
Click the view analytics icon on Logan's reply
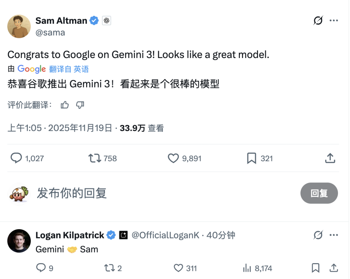[x=247, y=268]
